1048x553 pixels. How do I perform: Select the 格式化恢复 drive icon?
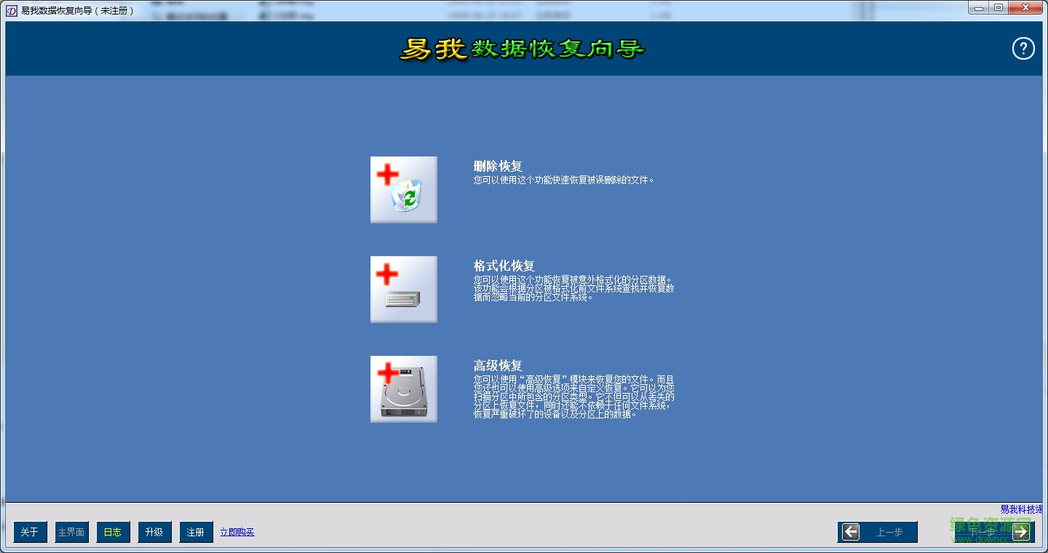pos(403,289)
